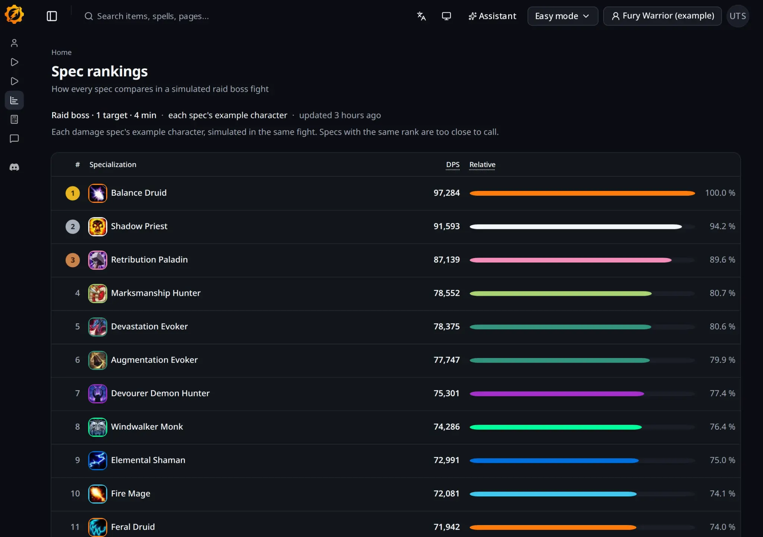The width and height of the screenshot is (763, 537).
Task: Select the Elemental Shaman name
Action: (148, 460)
